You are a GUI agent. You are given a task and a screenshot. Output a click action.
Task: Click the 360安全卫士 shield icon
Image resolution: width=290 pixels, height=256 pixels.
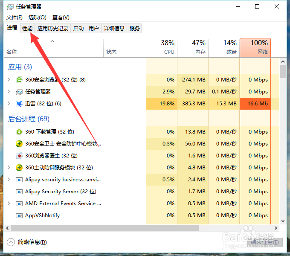click(19, 144)
